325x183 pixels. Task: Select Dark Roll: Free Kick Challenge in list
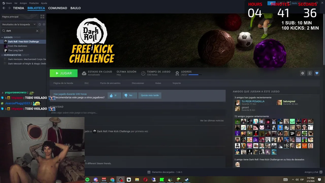click(x=23, y=42)
